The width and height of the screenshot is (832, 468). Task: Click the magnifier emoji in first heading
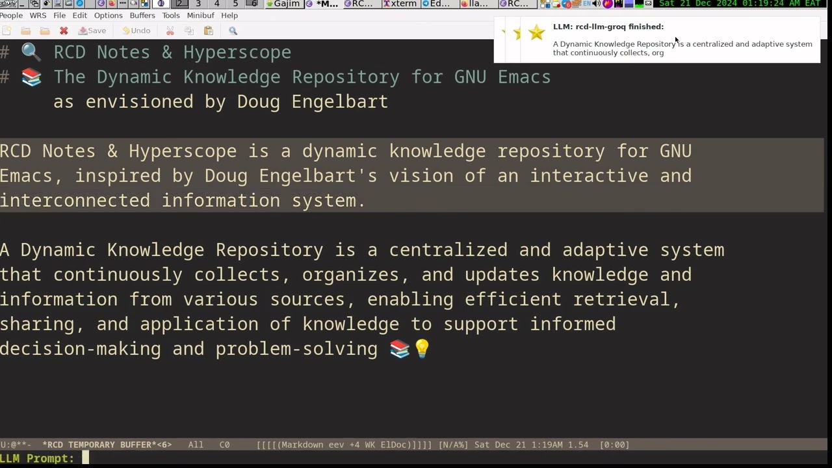pyautogui.click(x=31, y=52)
